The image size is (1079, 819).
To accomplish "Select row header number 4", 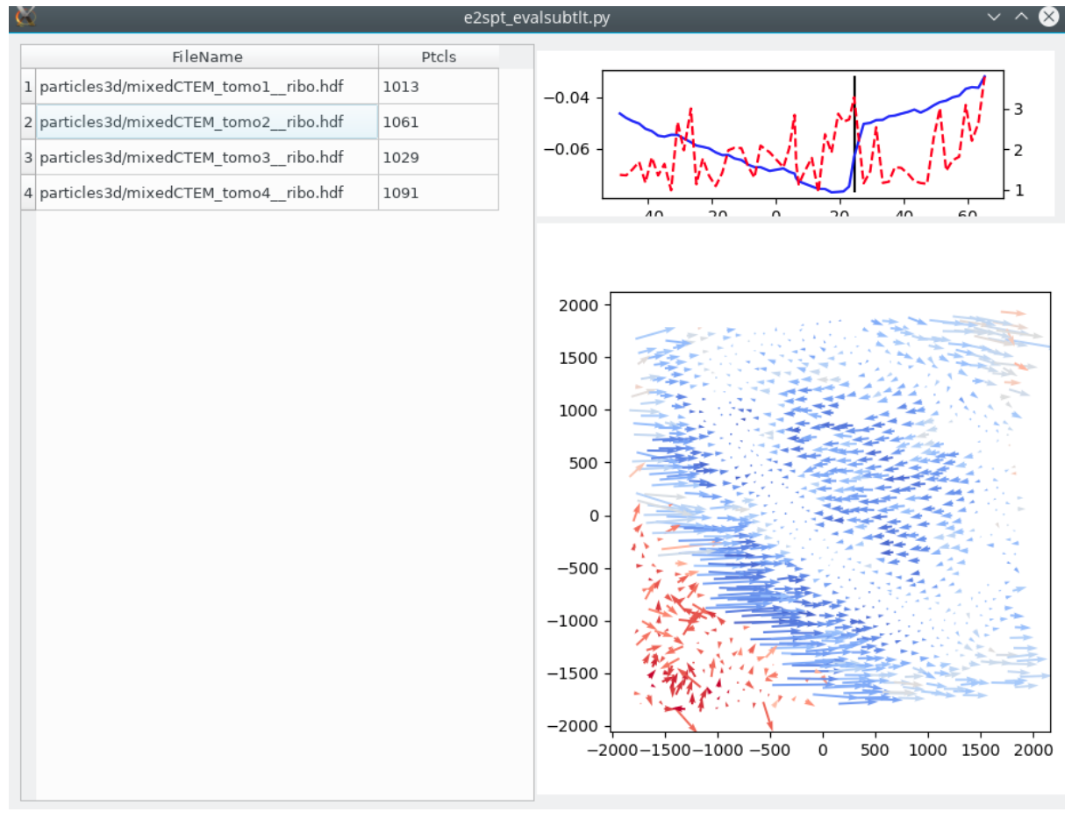I will (x=28, y=192).
